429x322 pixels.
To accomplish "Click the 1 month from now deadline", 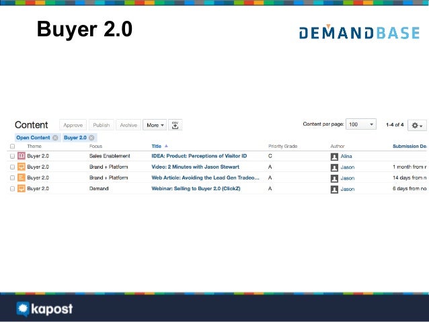I will point(409,167).
